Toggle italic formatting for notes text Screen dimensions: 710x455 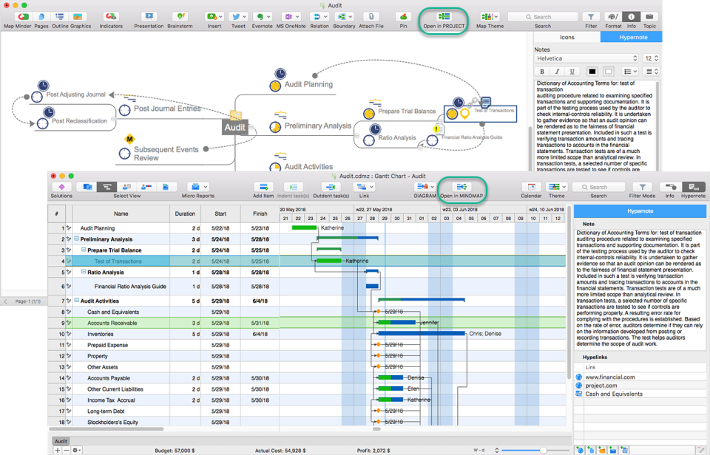point(558,71)
